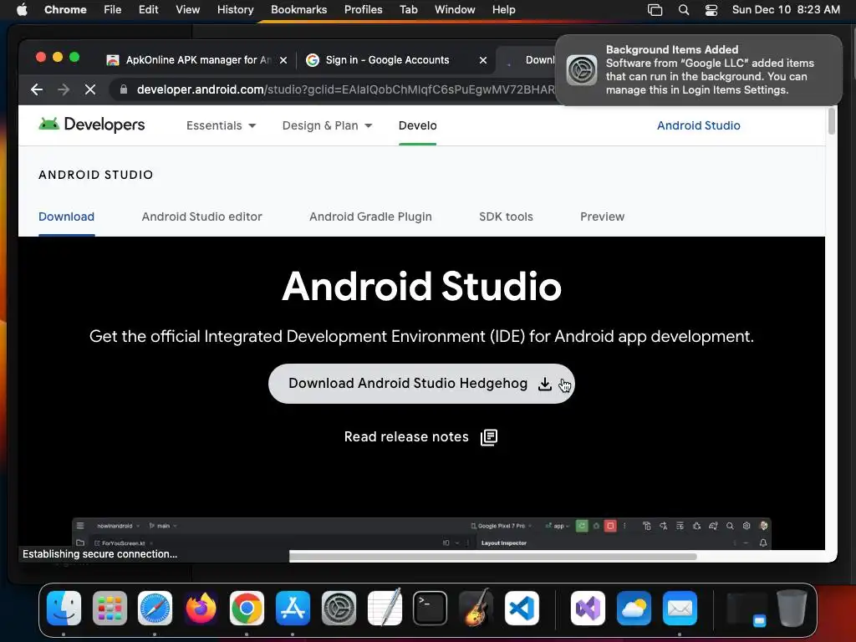Open the Window menu
This screenshot has width=856, height=642.
coord(455,10)
